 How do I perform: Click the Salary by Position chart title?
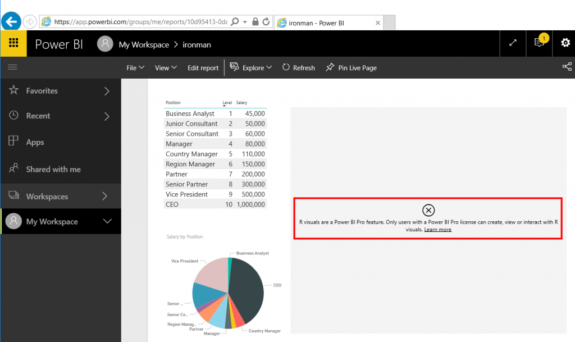(x=184, y=237)
